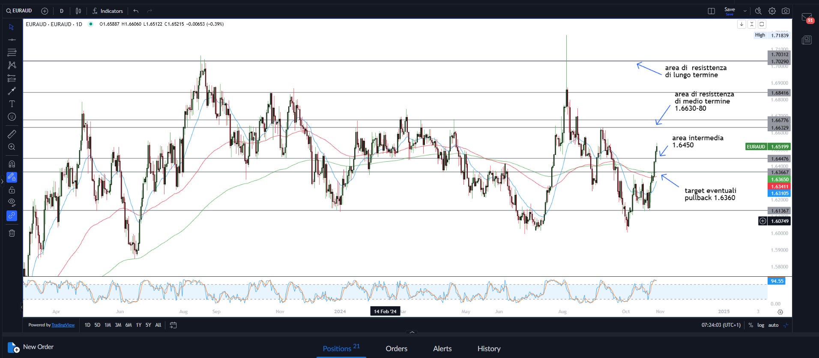Screen dimensions: 819x358
Task: Select the brush drawing tool
Action: 12,91
